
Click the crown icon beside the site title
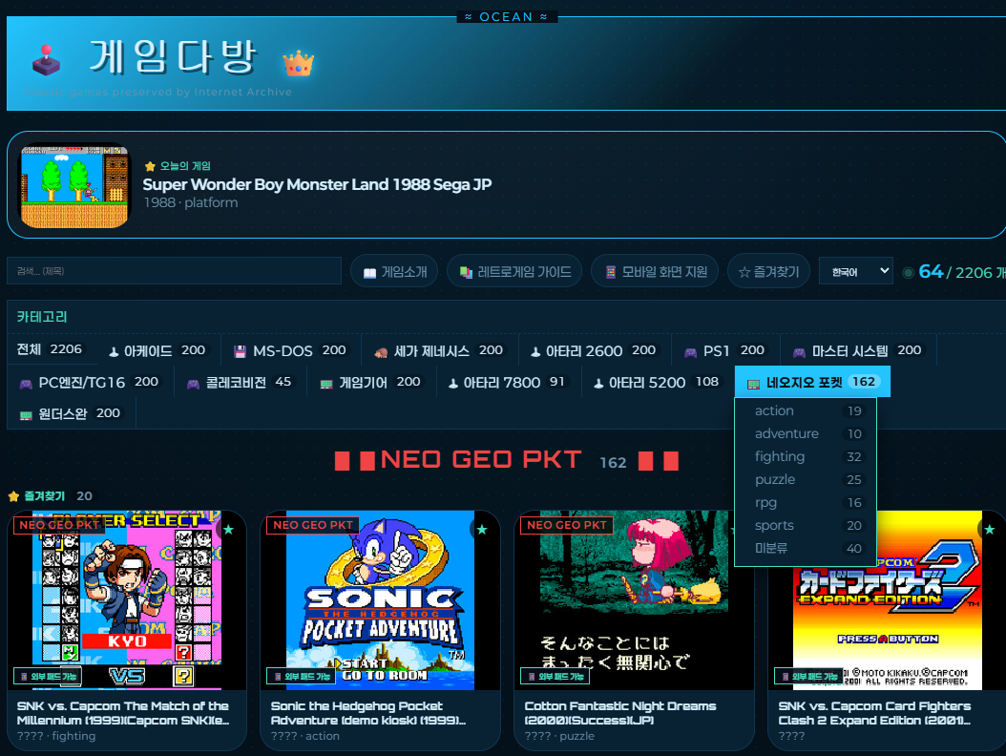tap(299, 64)
